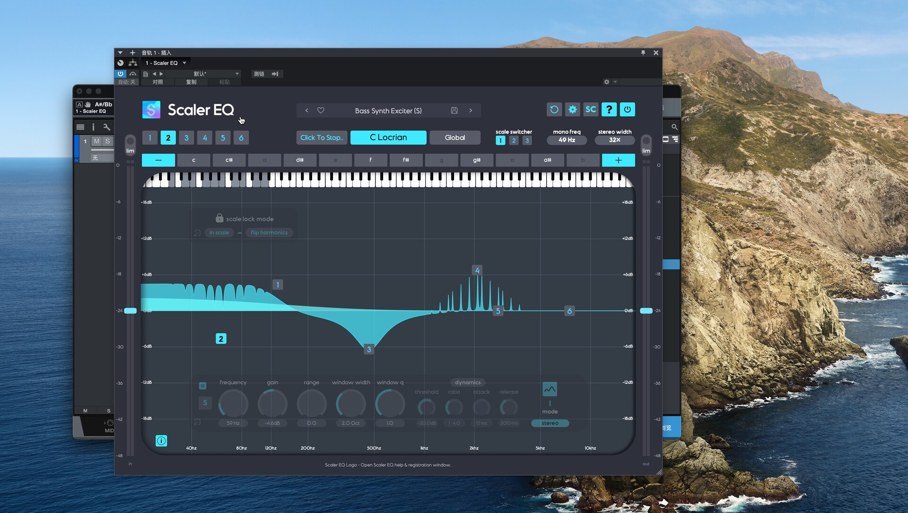
Task: Favorite the Bass Synth Exciter preset
Action: pyautogui.click(x=321, y=111)
